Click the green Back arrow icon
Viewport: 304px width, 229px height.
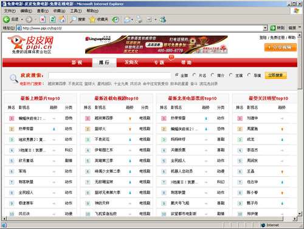point(6,19)
